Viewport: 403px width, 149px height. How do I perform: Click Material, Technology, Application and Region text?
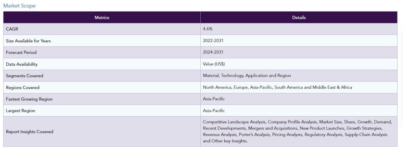coord(247,76)
